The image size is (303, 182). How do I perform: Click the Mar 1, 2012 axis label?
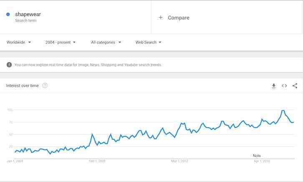click(x=179, y=161)
